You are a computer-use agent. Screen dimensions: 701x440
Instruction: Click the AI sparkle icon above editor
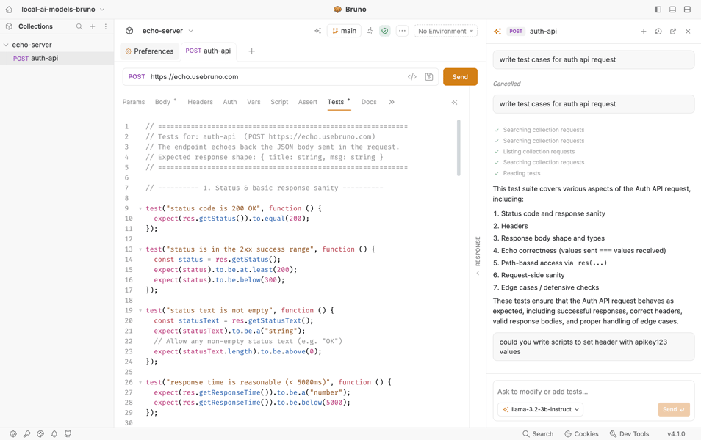click(454, 103)
